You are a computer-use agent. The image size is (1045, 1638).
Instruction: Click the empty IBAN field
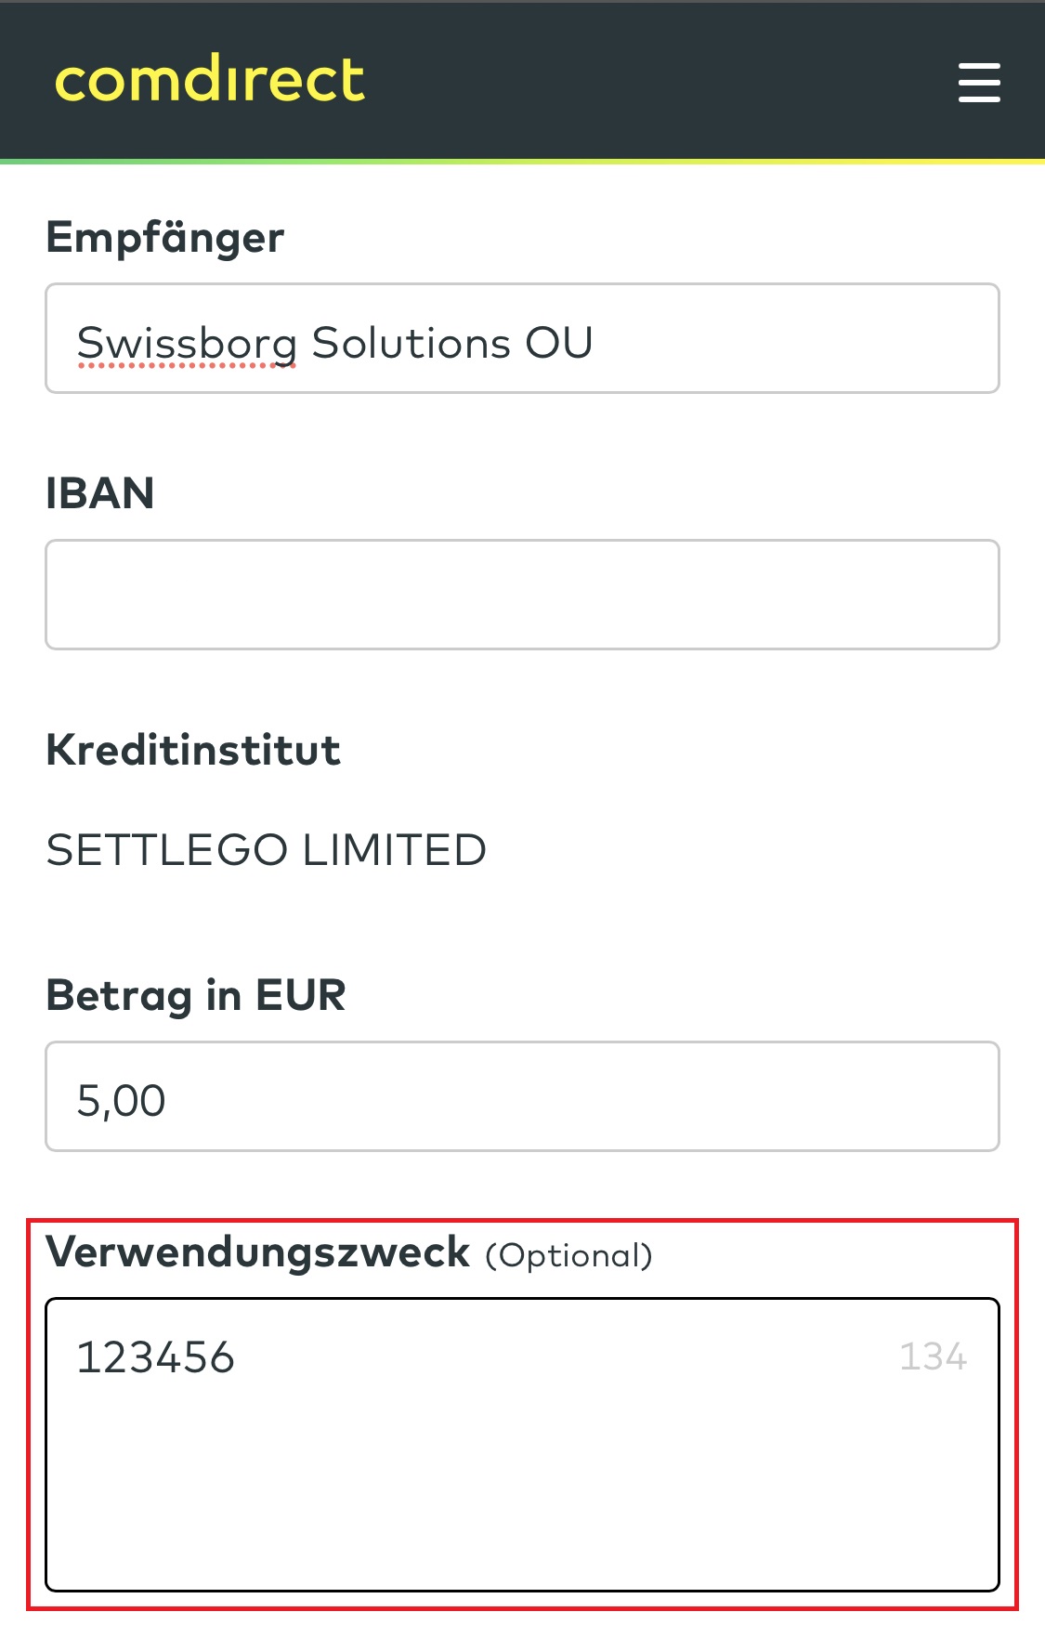tap(522, 593)
